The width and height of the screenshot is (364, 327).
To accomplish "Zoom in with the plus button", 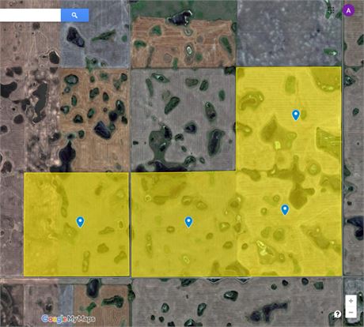I will 351,301.
